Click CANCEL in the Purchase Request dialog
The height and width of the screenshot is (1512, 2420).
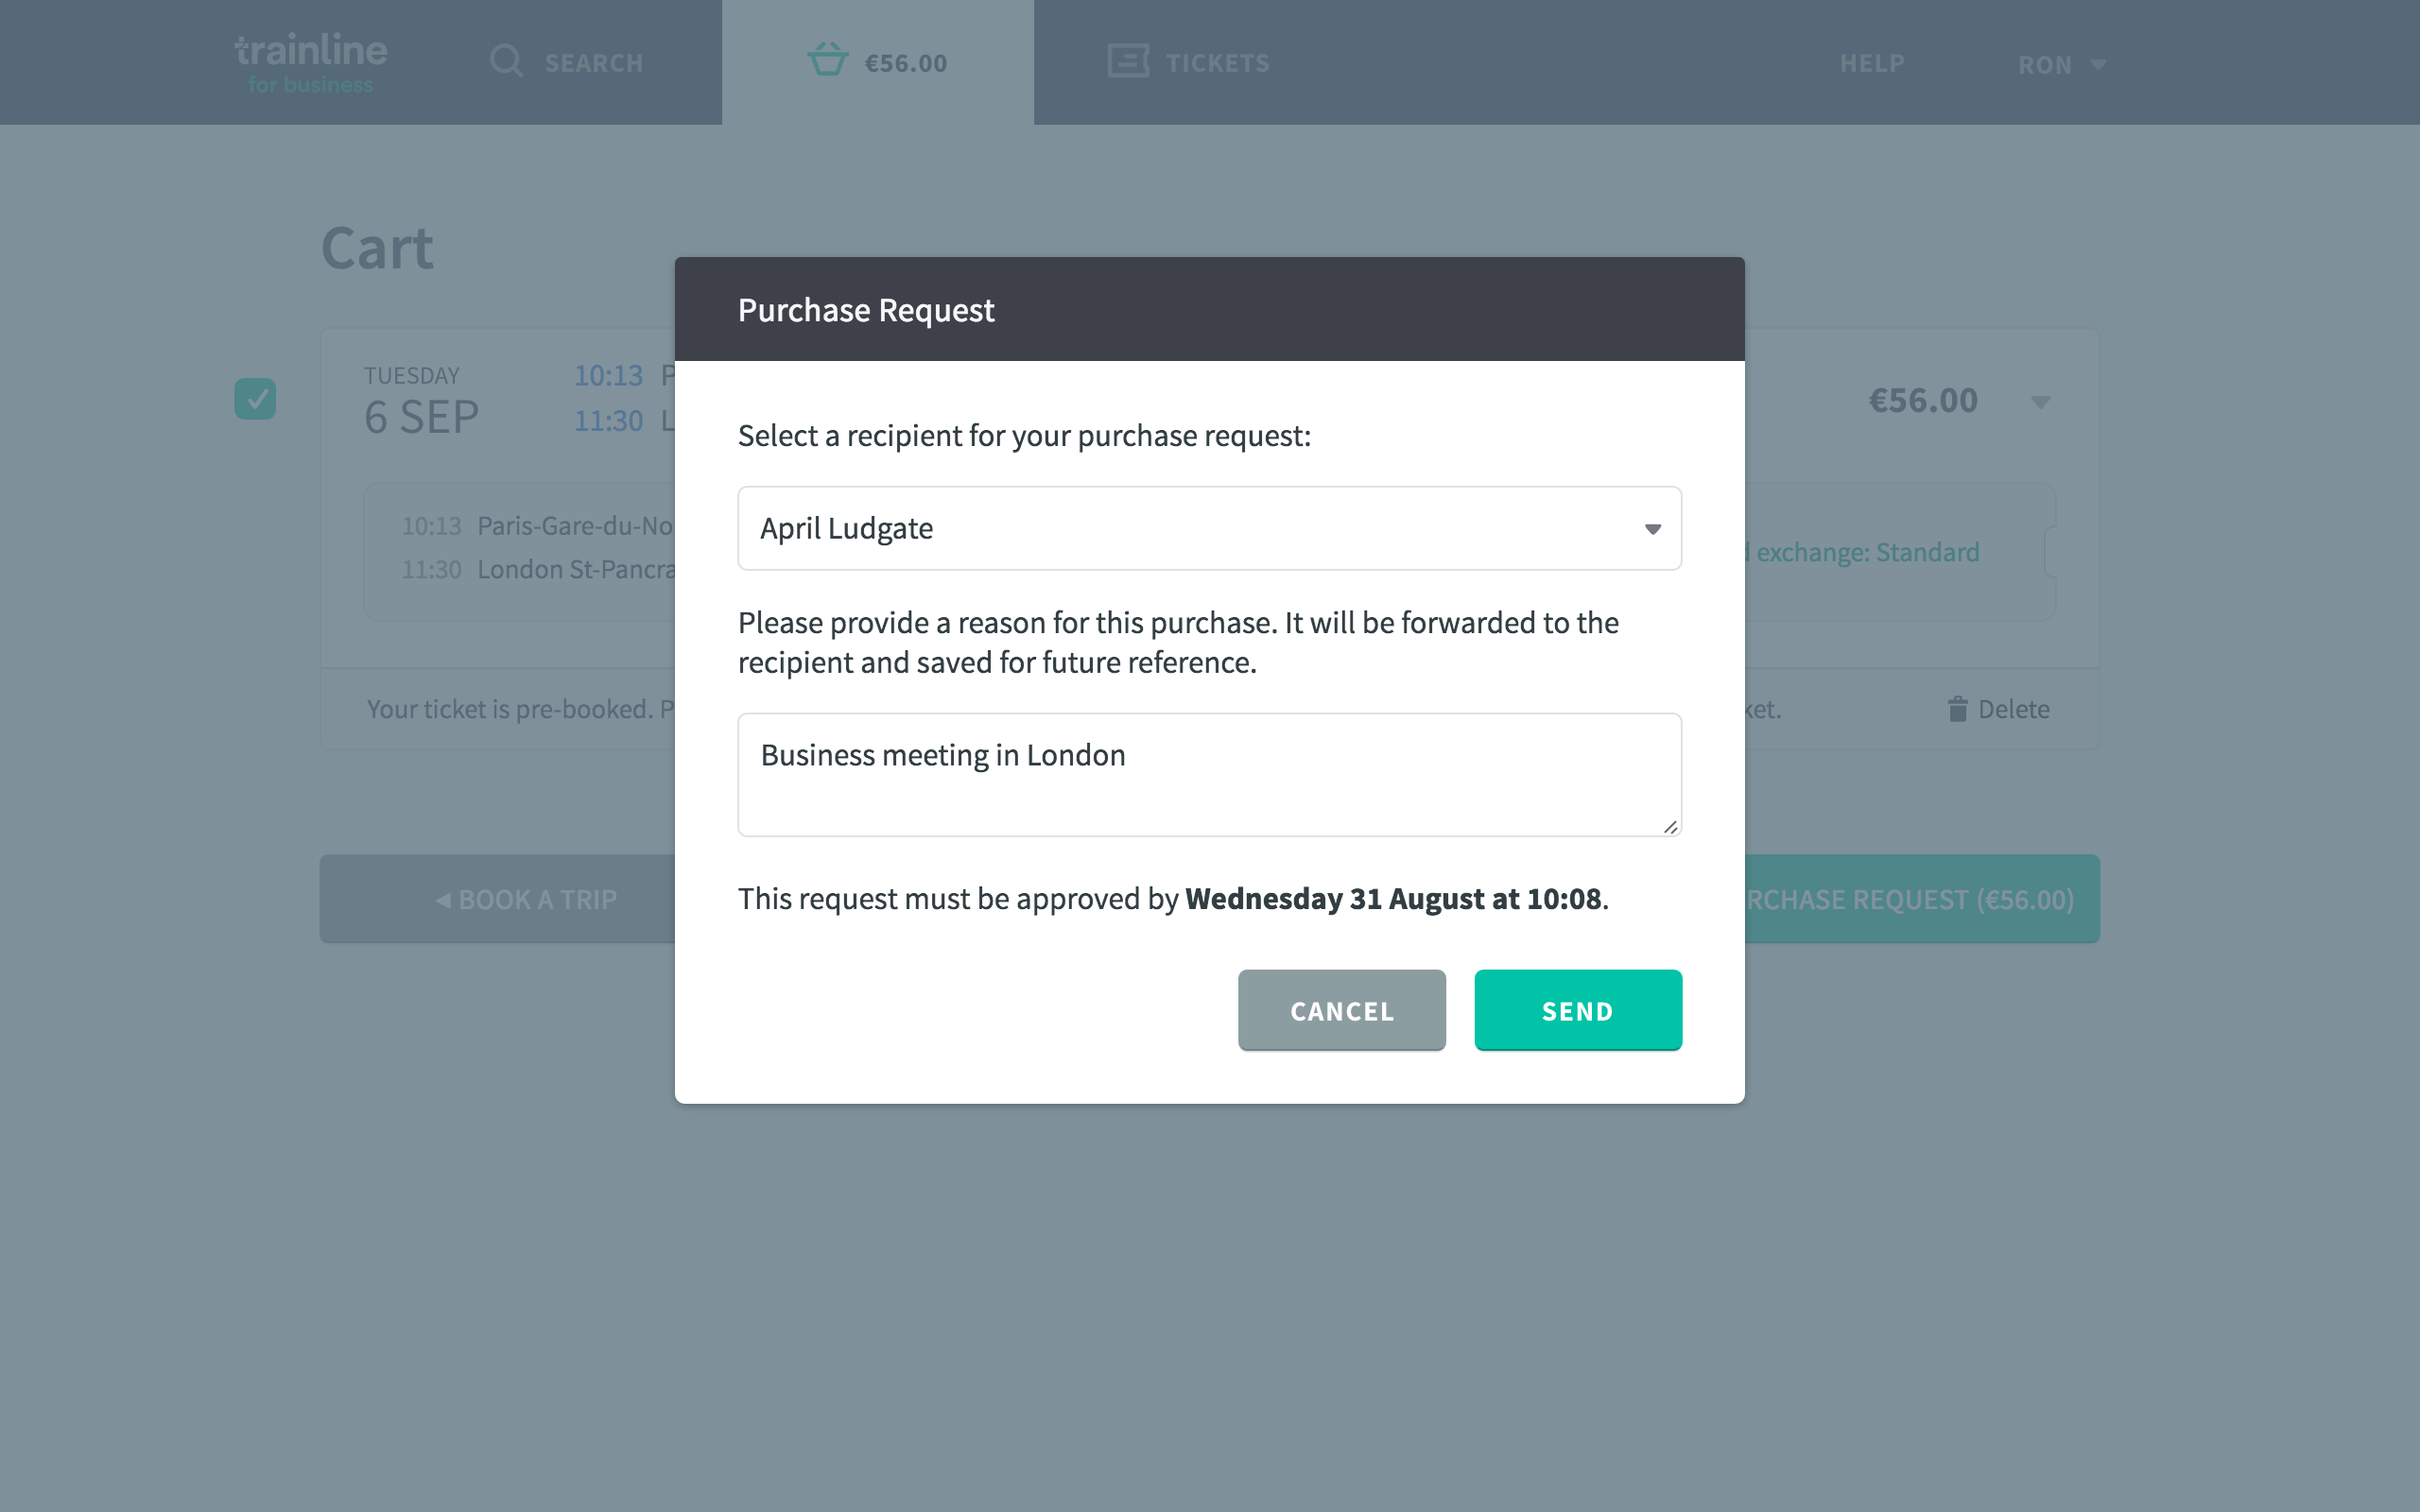pyautogui.click(x=1341, y=1010)
